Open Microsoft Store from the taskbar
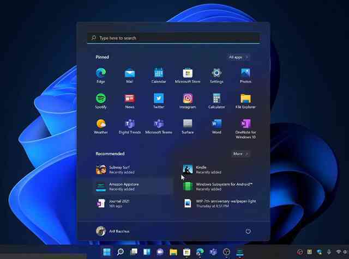Screen dimensions: 349x259 click(x=186, y=252)
